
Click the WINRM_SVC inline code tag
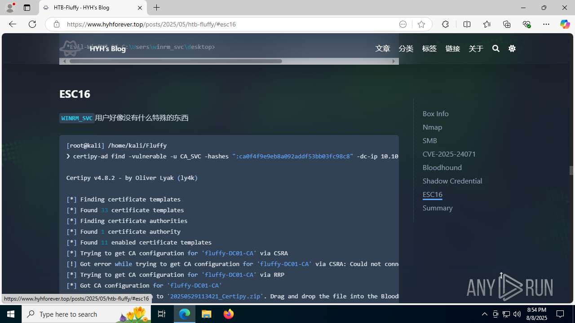(77, 118)
